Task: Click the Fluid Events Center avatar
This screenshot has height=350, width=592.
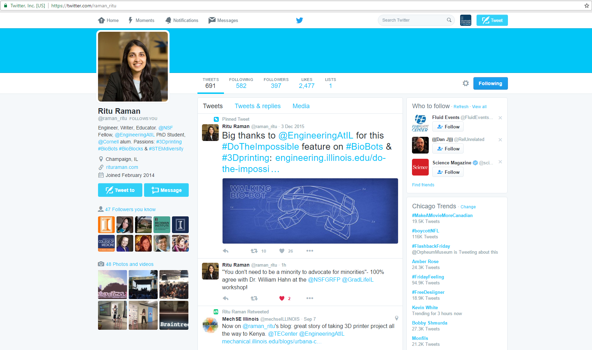Action: (x=420, y=123)
